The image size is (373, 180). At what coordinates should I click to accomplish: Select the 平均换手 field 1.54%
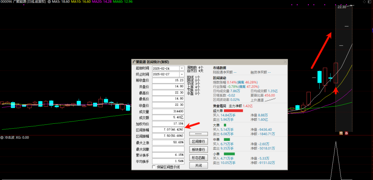[168, 161]
